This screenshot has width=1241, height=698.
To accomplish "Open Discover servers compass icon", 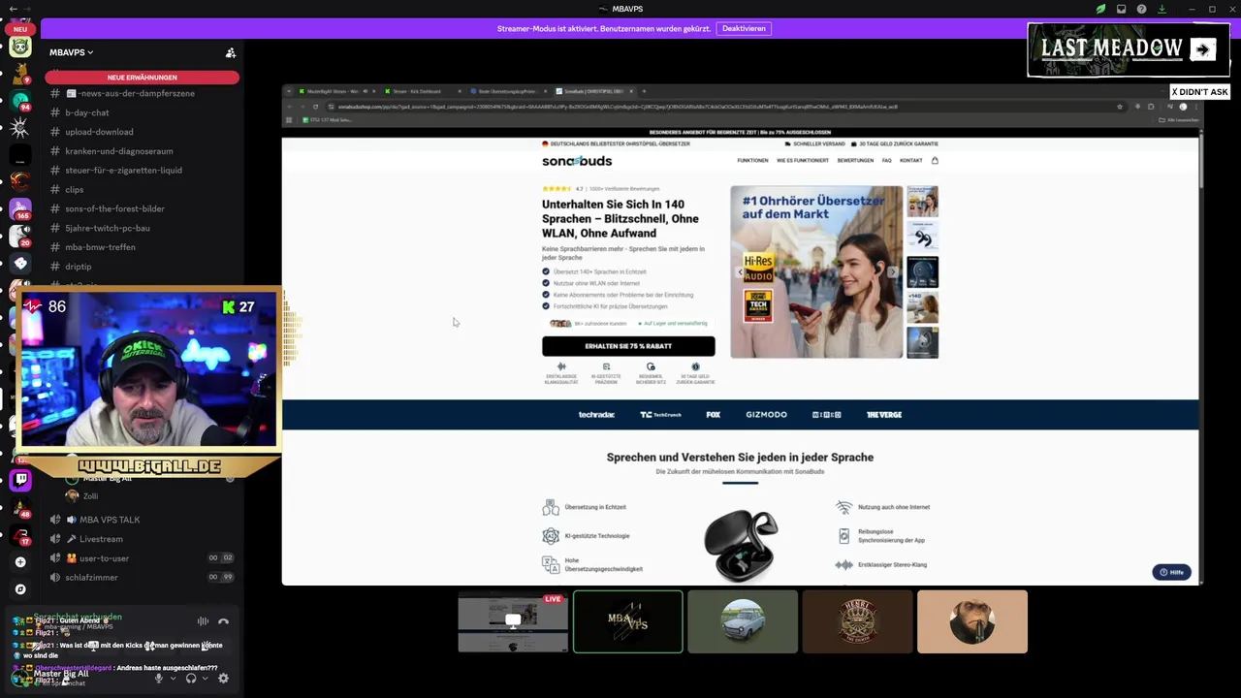I will [20, 589].
